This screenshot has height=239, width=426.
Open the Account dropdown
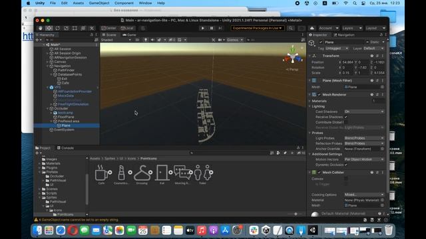coord(328,28)
